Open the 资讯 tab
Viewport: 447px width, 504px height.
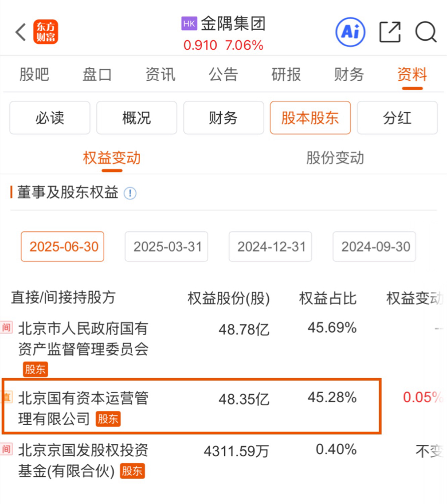160,75
